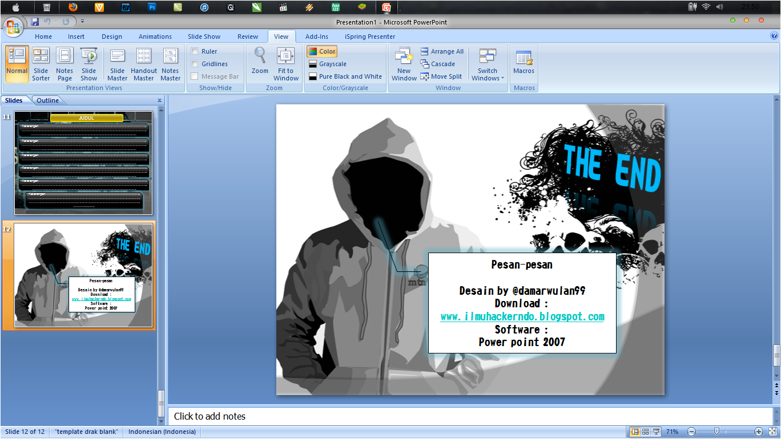Screen dimensions: 781x439
Task: Click the notes field to add notes
Action: [x=469, y=416]
